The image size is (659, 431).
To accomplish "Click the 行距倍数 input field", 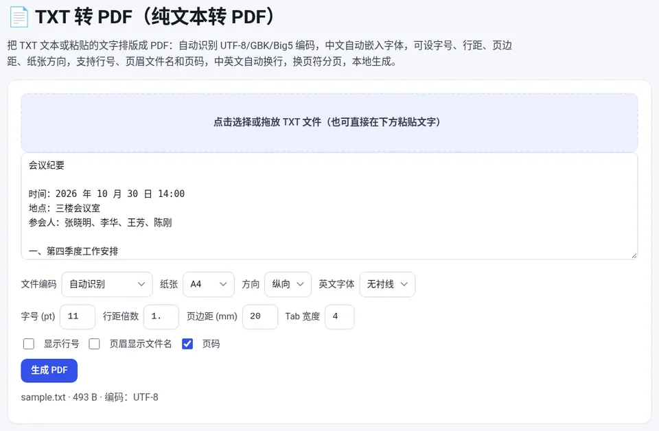I will point(161,316).
